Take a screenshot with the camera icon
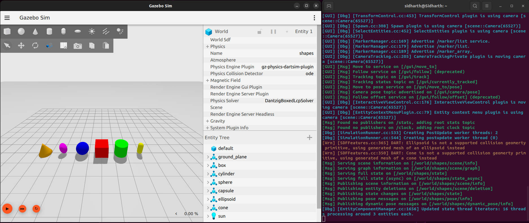Viewport: 529px width, 223px height. click(x=78, y=46)
